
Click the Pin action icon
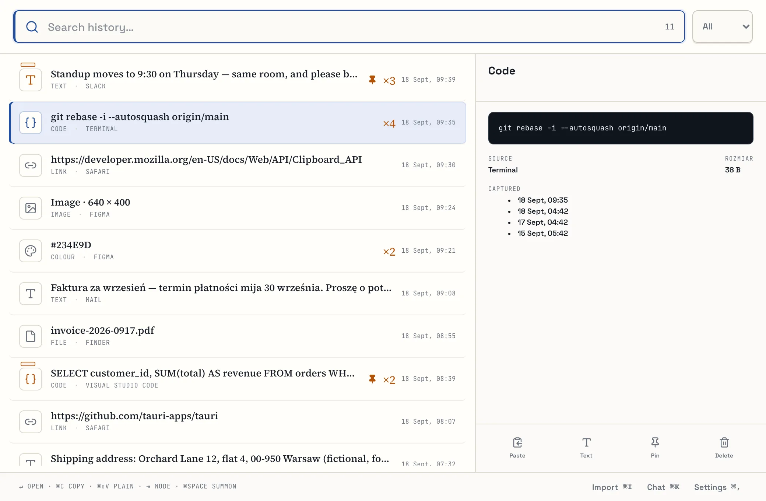coord(655,442)
